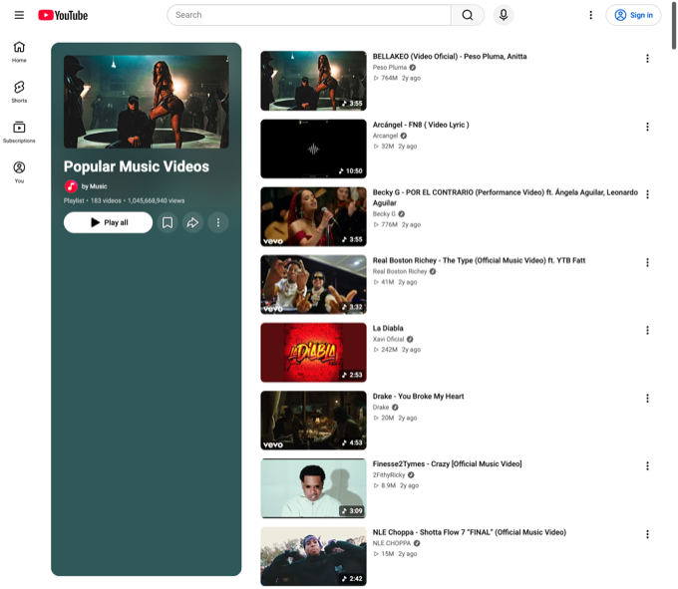Click the La Diabla title
The image size is (678, 589).
[388, 328]
